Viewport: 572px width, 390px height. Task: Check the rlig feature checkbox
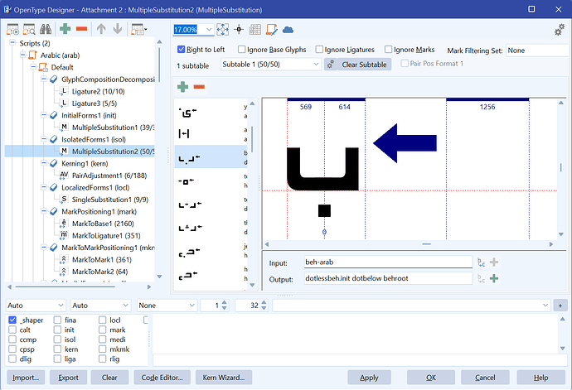click(x=103, y=359)
